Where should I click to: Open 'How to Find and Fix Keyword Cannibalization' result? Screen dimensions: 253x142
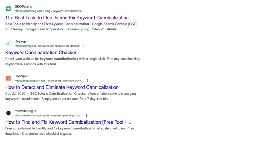pyautogui.click(x=69, y=122)
